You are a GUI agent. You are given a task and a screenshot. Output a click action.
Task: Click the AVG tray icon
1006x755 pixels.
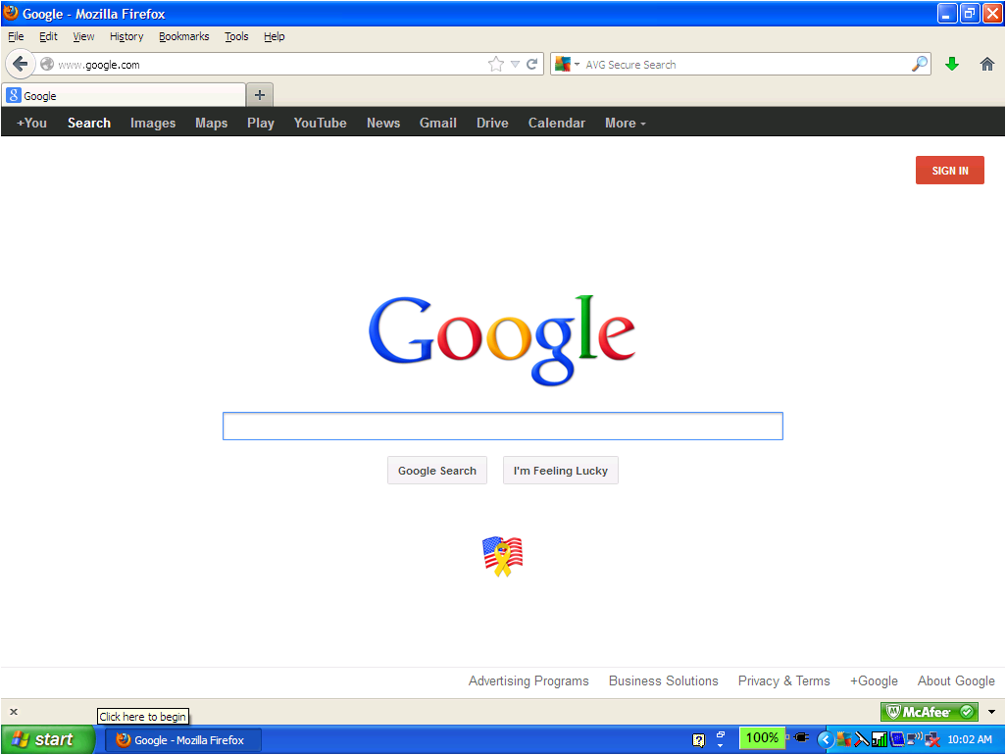(x=843, y=739)
